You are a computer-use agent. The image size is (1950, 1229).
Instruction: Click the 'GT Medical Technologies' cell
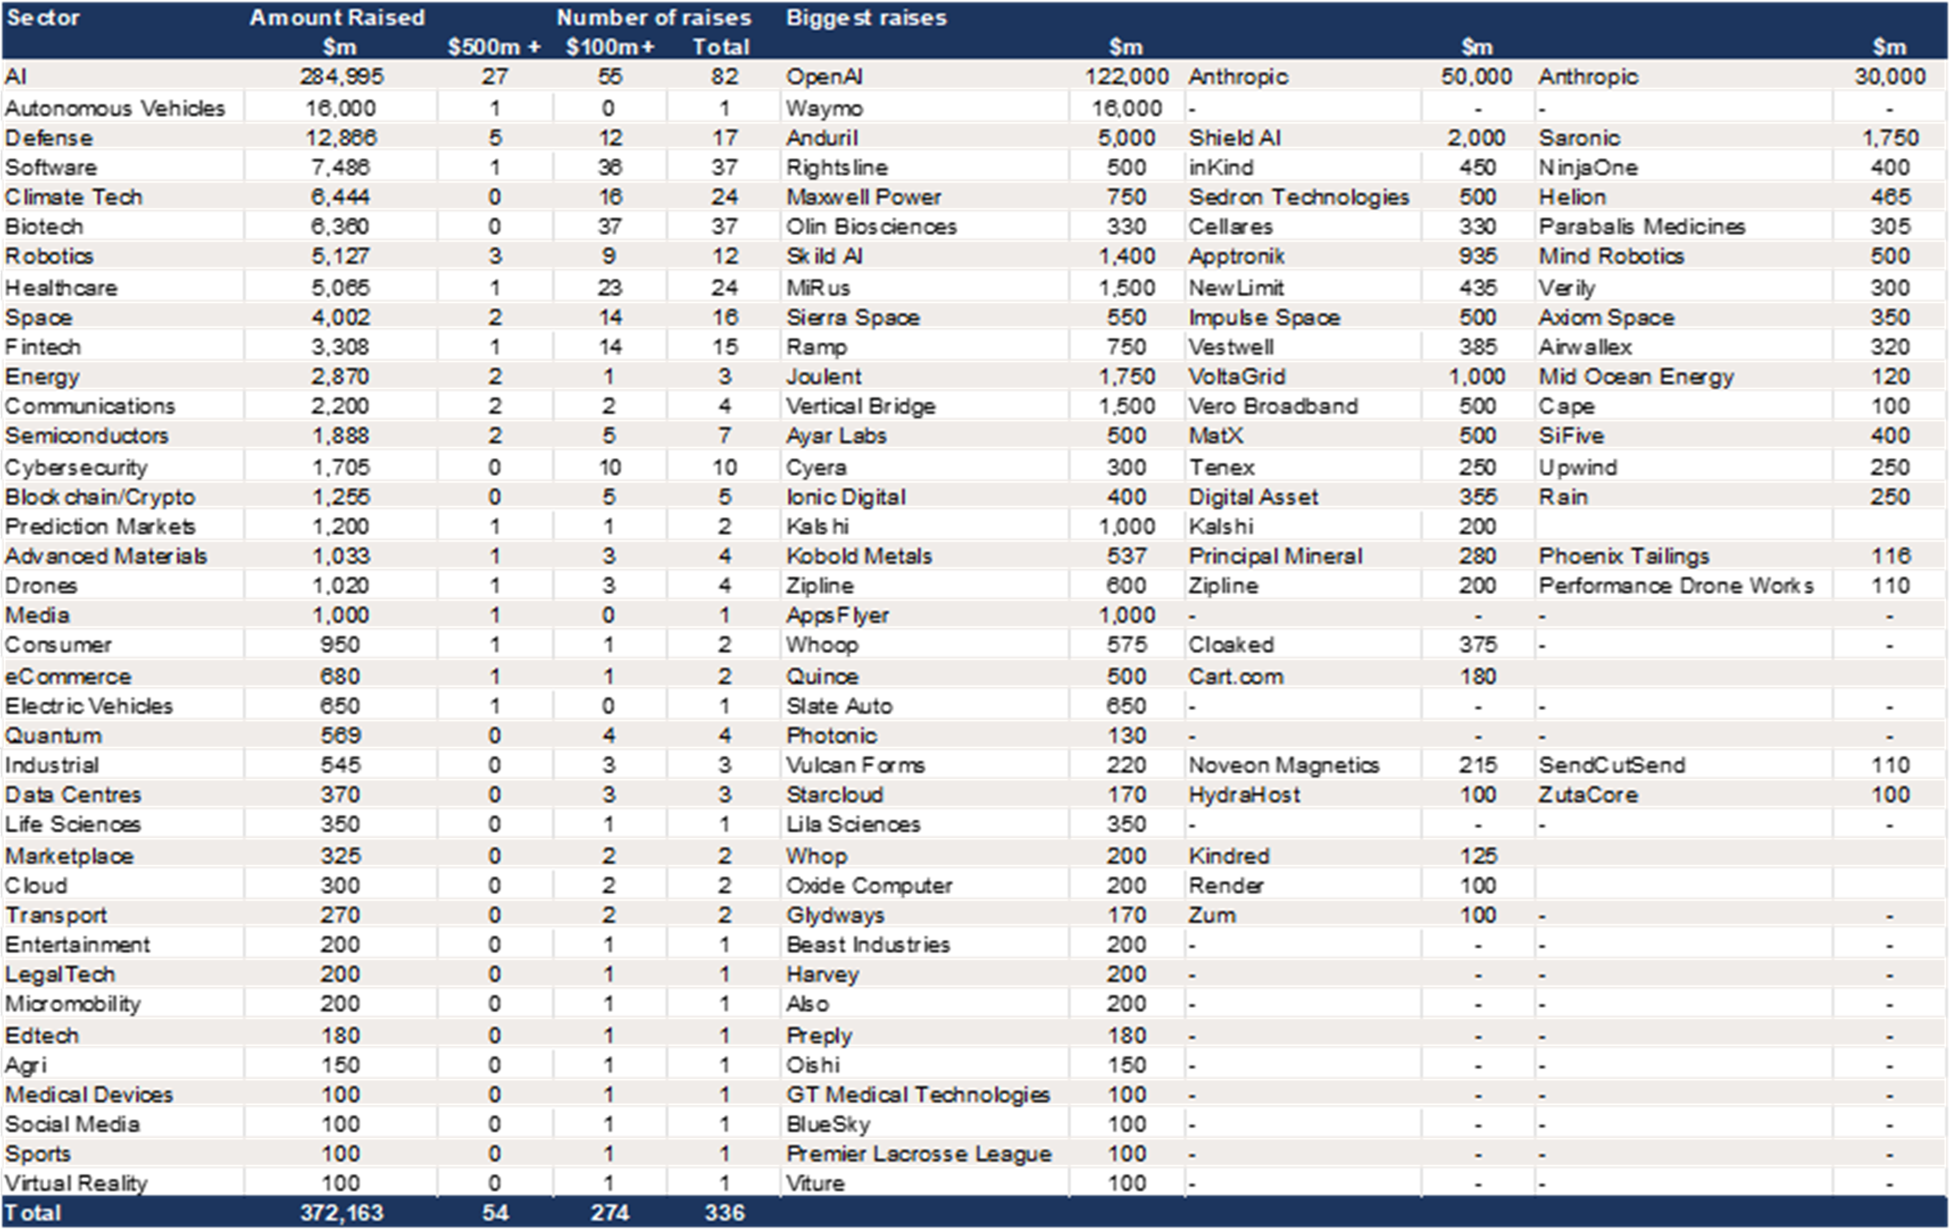click(x=917, y=1095)
